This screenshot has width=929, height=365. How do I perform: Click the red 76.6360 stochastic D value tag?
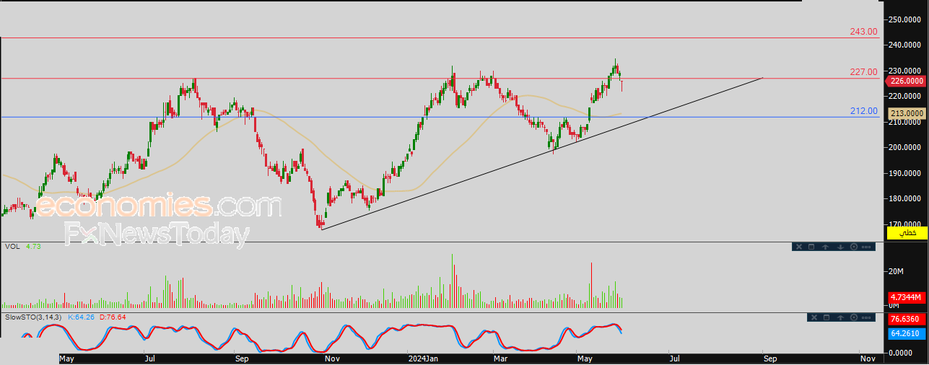pos(902,319)
